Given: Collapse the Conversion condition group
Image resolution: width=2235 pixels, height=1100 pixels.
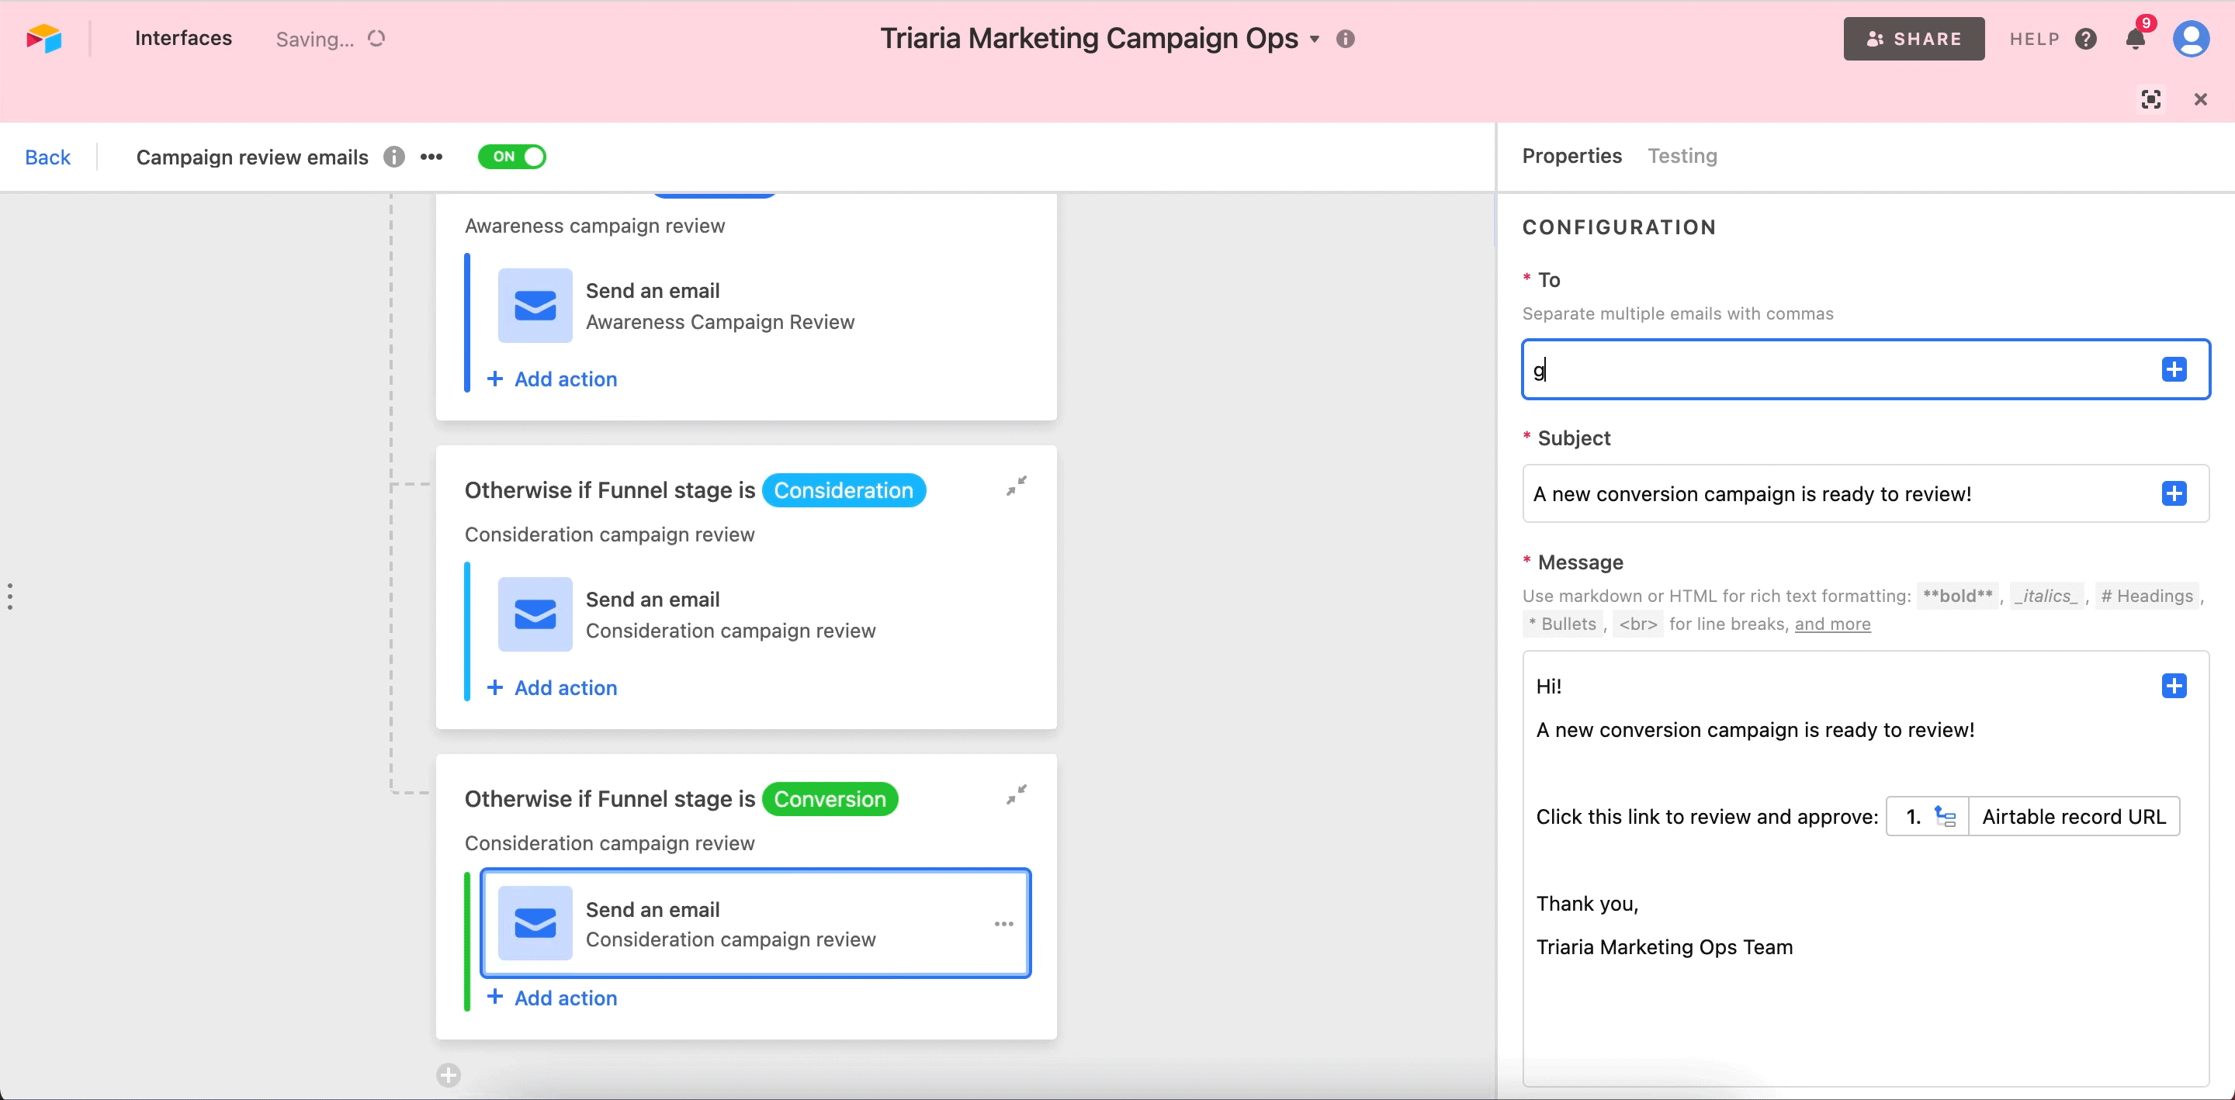Looking at the screenshot, I should point(1016,794).
